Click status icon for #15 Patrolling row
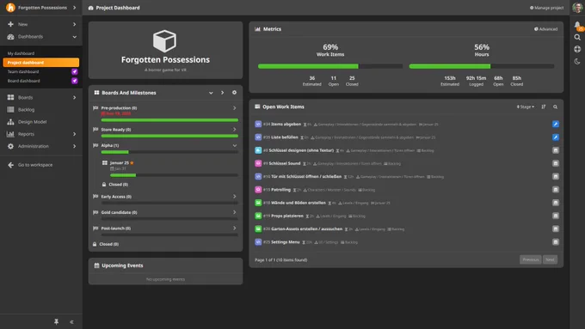This screenshot has width=585, height=329. pos(556,189)
